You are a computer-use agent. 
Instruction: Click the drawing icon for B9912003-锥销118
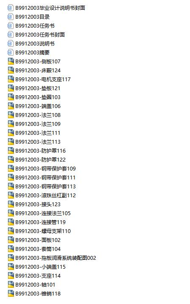pos(11,293)
